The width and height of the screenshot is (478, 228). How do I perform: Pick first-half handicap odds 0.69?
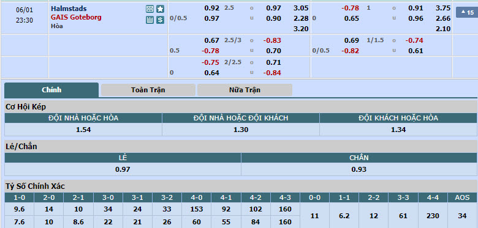[x=352, y=40]
